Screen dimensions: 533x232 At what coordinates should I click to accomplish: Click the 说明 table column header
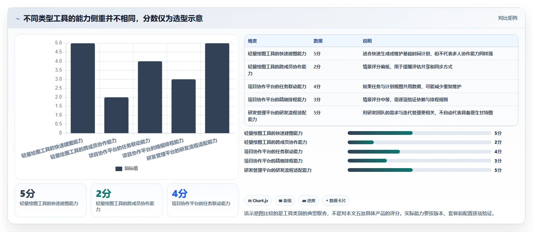coord(367,41)
